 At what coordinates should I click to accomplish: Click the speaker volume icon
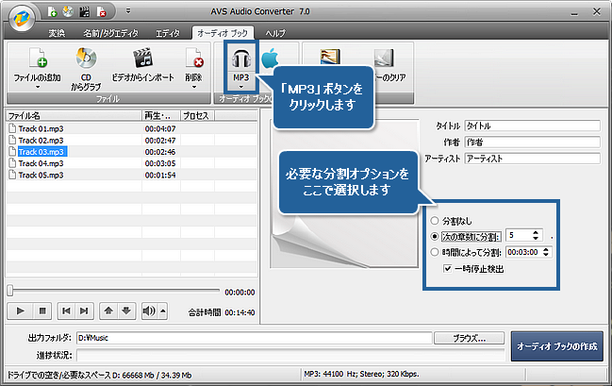(148, 310)
